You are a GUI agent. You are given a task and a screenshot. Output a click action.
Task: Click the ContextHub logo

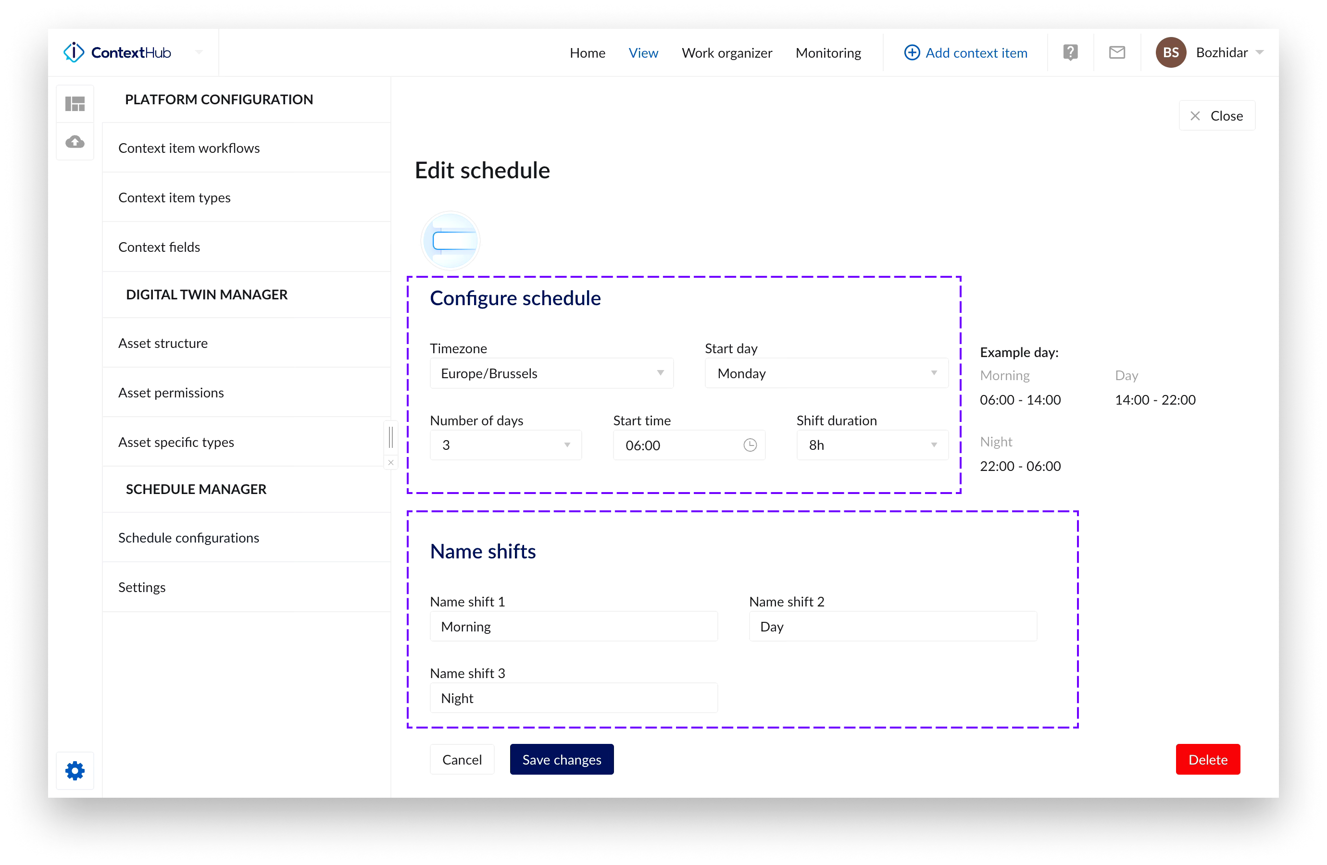tap(118, 52)
